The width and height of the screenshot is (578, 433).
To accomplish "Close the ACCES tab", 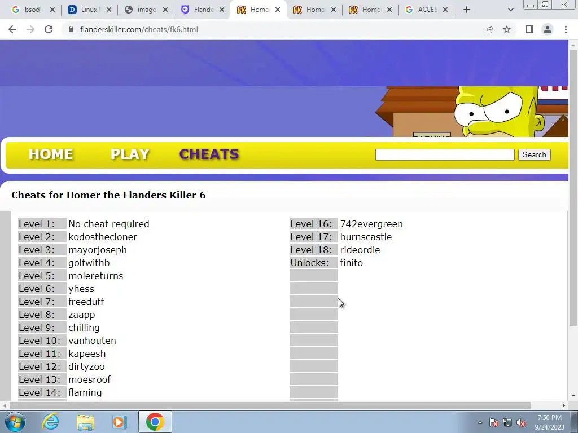I will [445, 10].
